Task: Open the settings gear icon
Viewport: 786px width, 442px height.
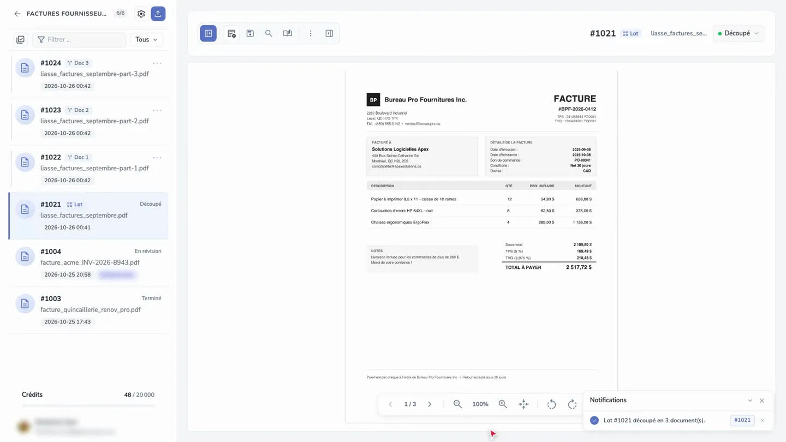Action: tap(141, 14)
